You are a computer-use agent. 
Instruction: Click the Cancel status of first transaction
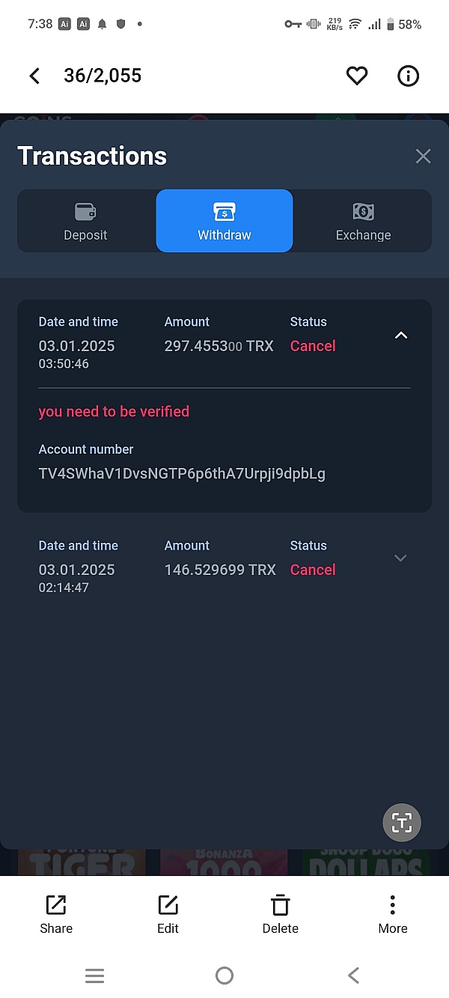313,346
